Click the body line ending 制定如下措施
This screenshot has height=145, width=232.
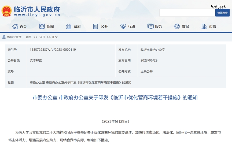point(60,140)
